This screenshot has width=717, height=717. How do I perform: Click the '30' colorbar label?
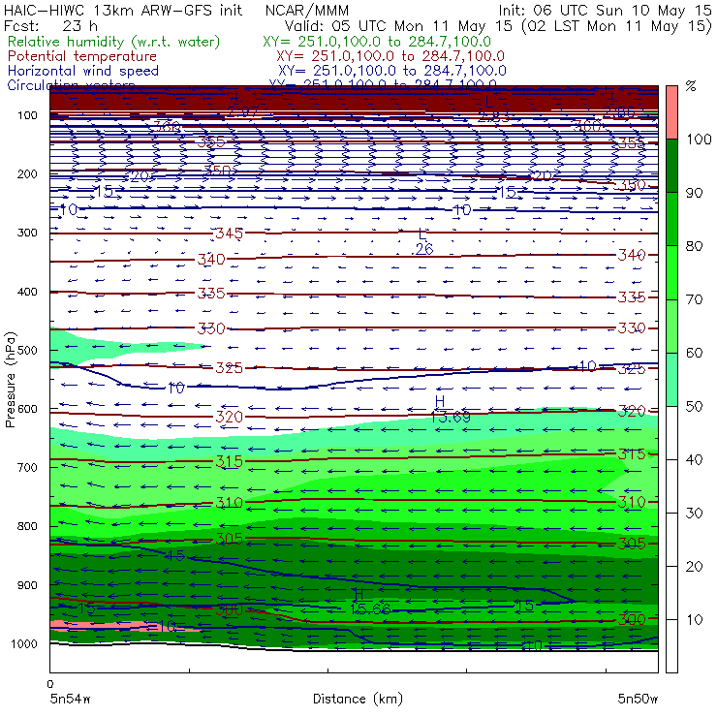point(694,514)
